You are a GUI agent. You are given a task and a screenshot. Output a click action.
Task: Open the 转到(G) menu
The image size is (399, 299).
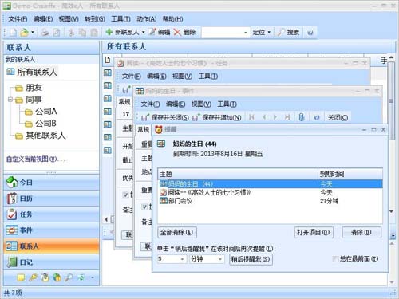click(95, 19)
